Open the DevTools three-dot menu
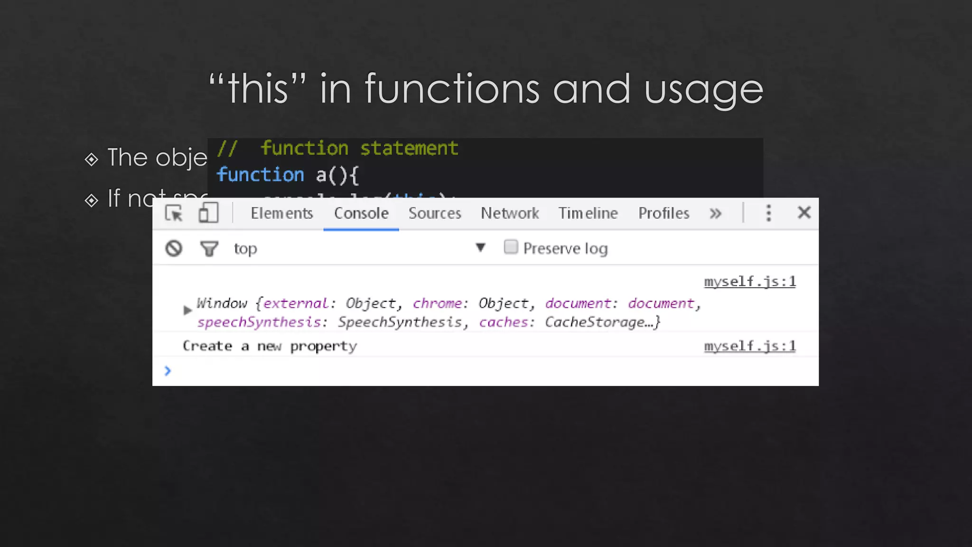 (768, 213)
